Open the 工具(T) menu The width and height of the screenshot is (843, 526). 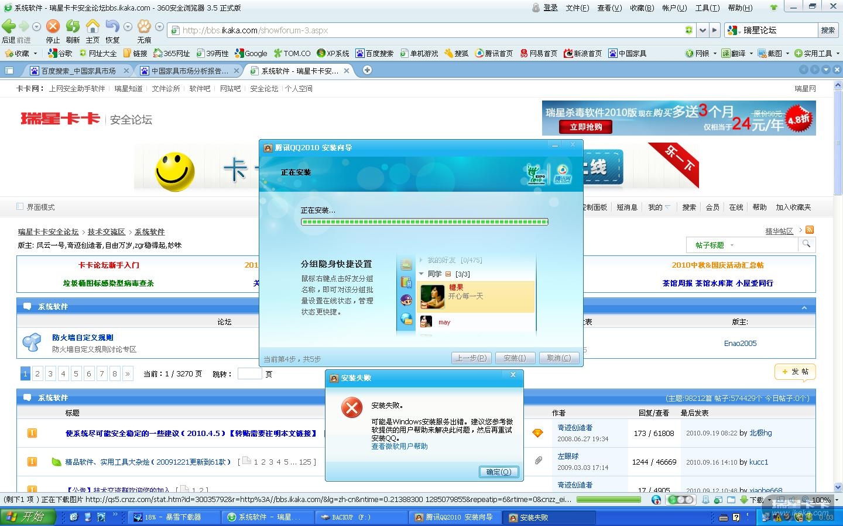[x=707, y=8]
